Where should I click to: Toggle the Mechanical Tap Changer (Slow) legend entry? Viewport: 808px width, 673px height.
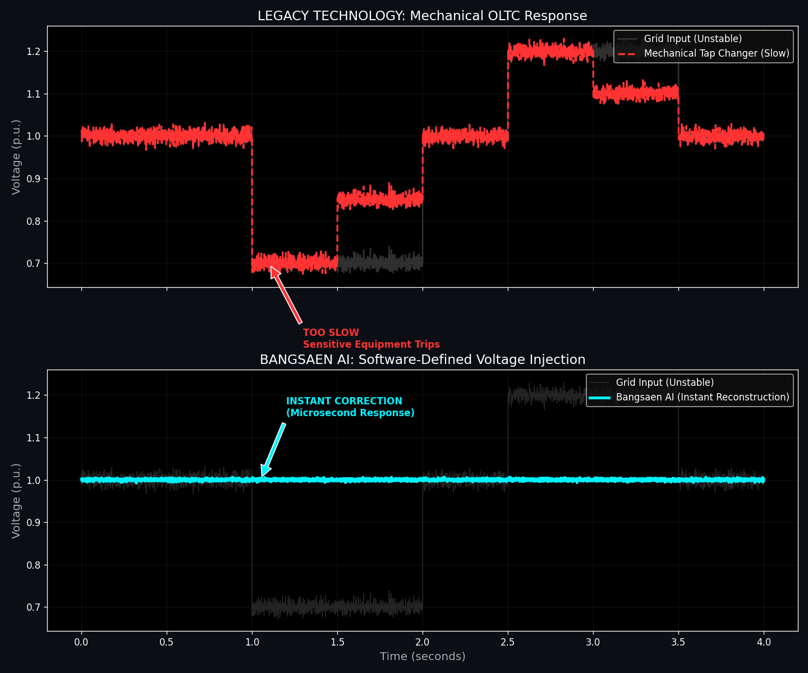pos(717,53)
